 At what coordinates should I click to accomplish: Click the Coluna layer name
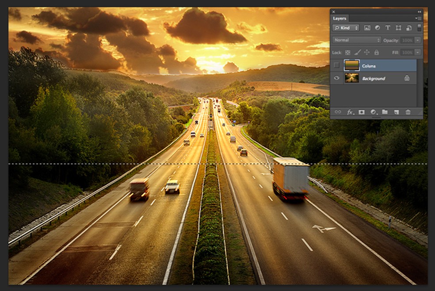click(369, 66)
